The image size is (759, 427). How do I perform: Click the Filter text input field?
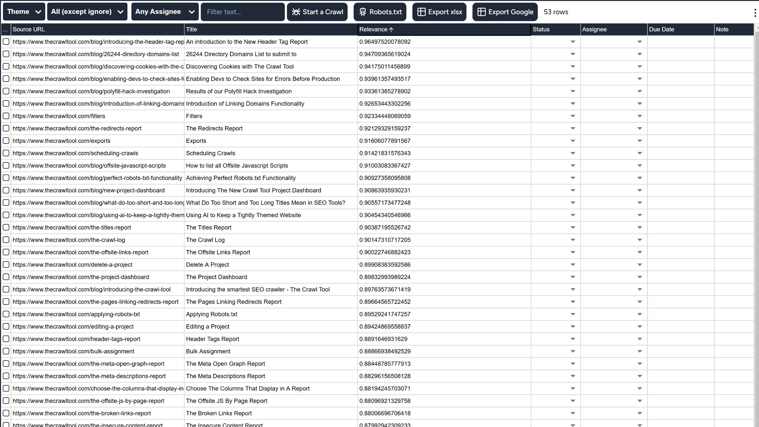(242, 12)
